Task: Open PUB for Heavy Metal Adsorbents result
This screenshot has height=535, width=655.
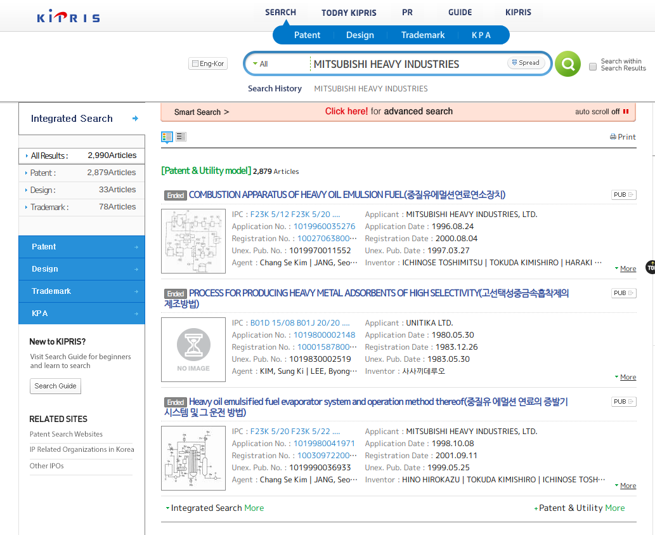Action: pos(624,293)
